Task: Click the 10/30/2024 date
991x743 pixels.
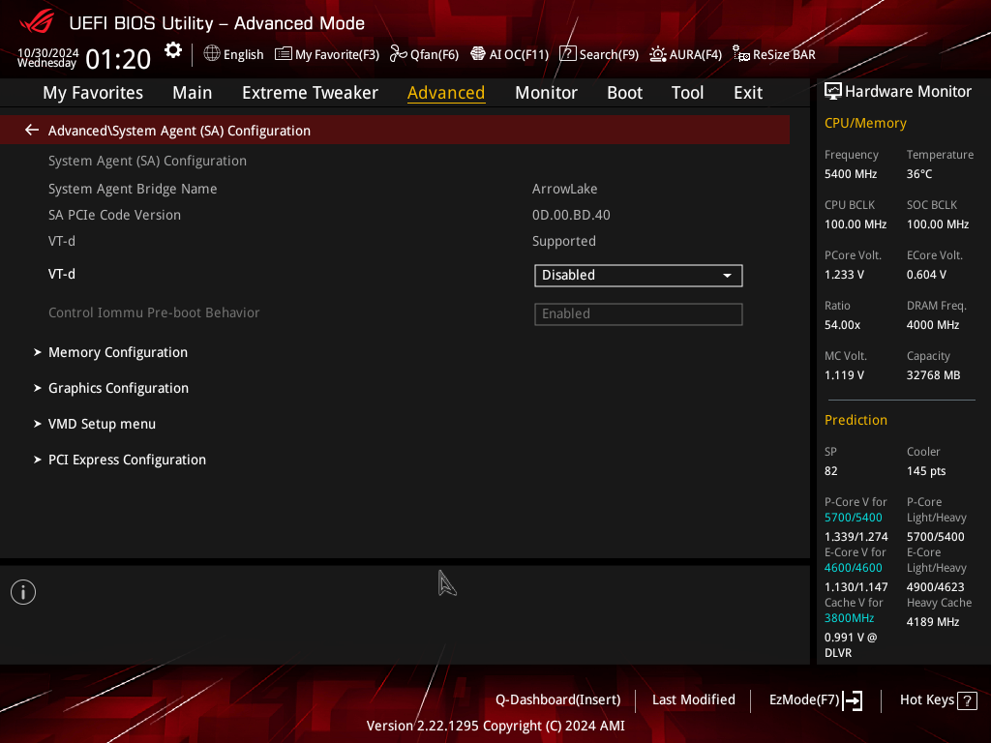Action: pyautogui.click(x=48, y=52)
